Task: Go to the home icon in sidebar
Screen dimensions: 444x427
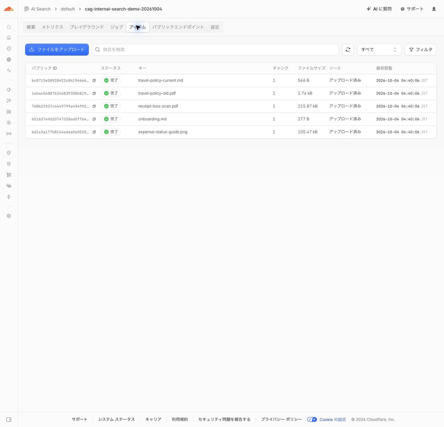Action: click(x=9, y=38)
